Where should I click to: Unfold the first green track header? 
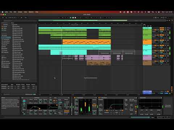(144, 30)
